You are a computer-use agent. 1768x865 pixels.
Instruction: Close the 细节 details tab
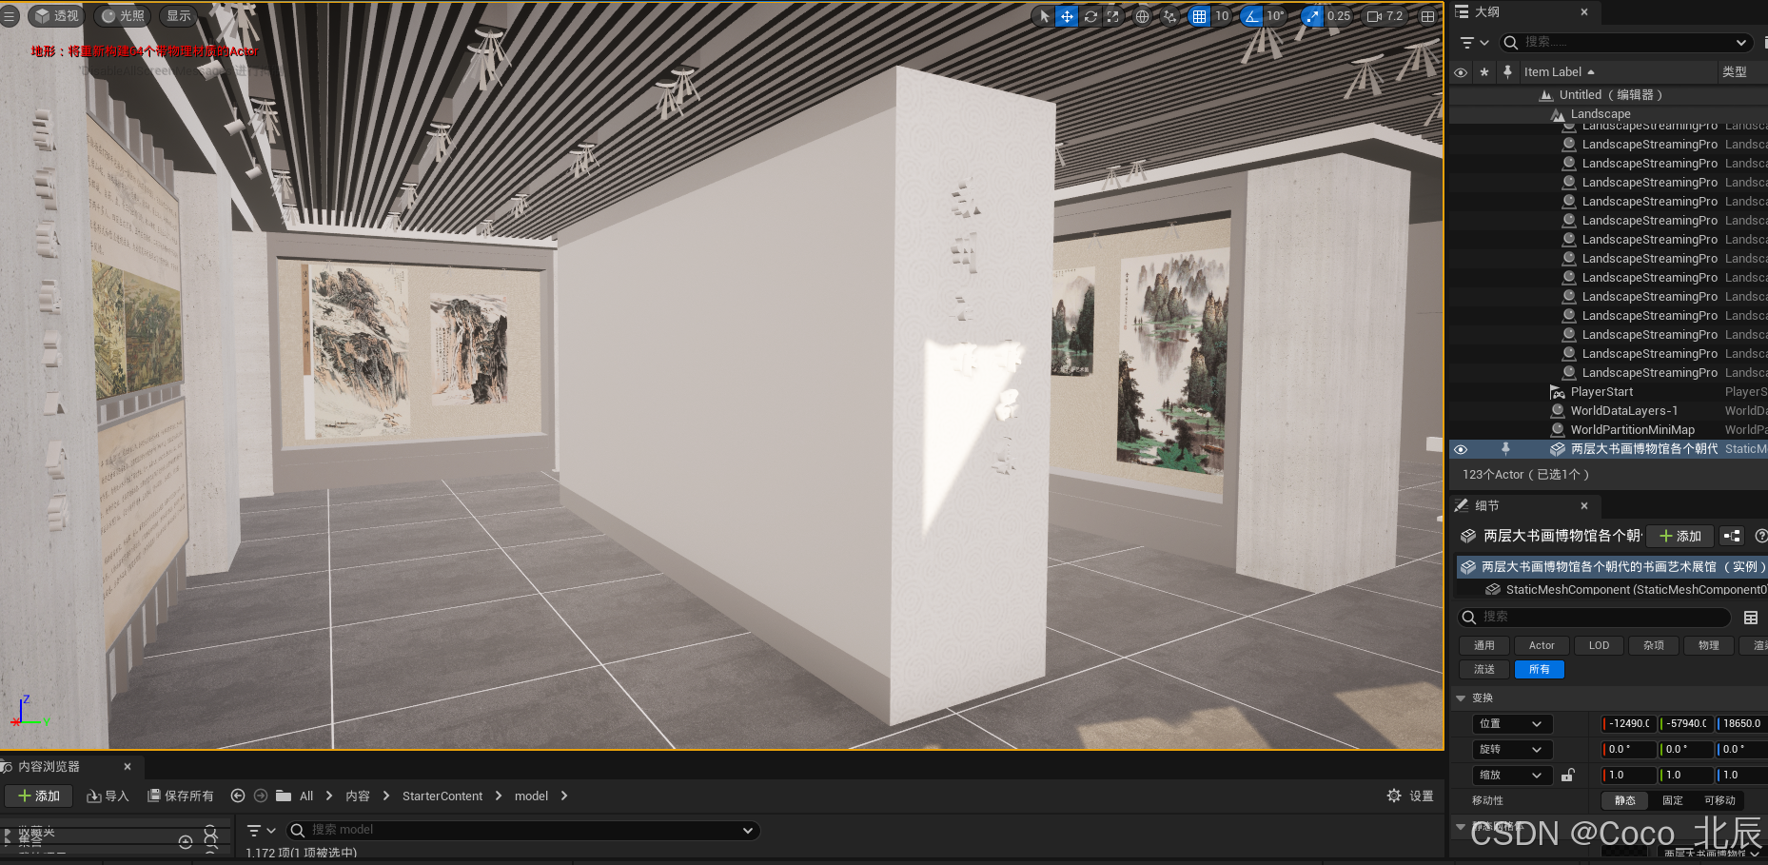[x=1584, y=506]
